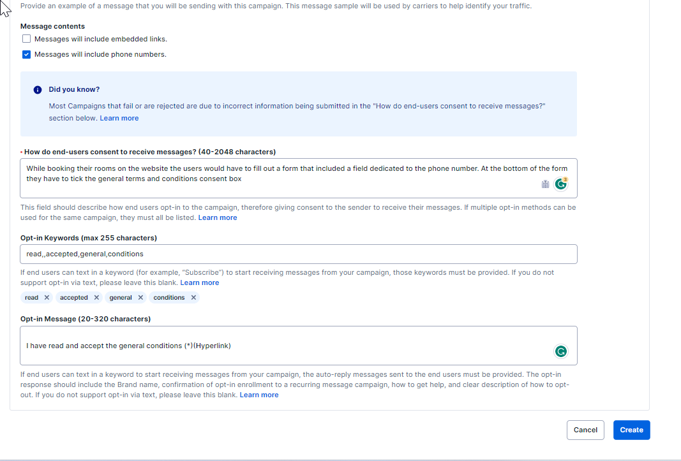Click into the Opt-in Keywords input field
This screenshot has width=681, height=461.
[298, 254]
